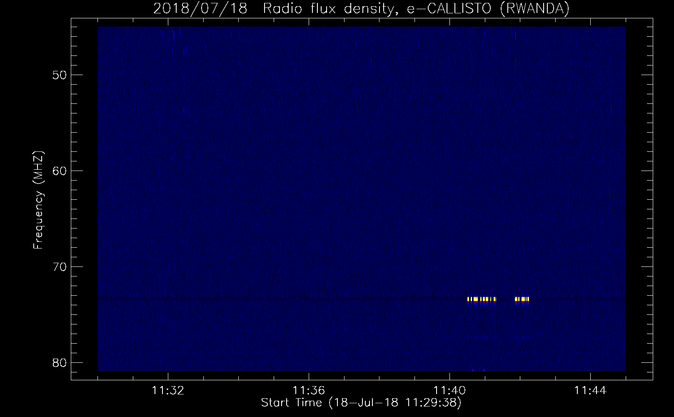This screenshot has height=417, width=674.
Task: Click the shorter bright burst near 11:42
Action: pyautogui.click(x=522, y=301)
